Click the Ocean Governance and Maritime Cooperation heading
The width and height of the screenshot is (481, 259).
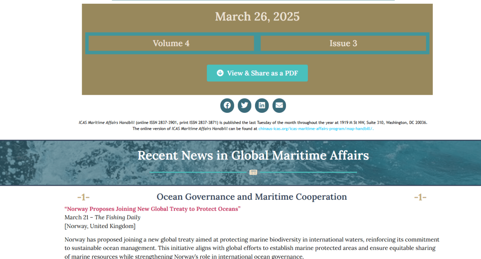point(252,197)
